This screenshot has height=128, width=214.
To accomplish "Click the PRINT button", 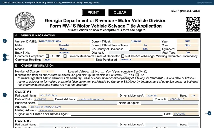I will click(93, 13).
